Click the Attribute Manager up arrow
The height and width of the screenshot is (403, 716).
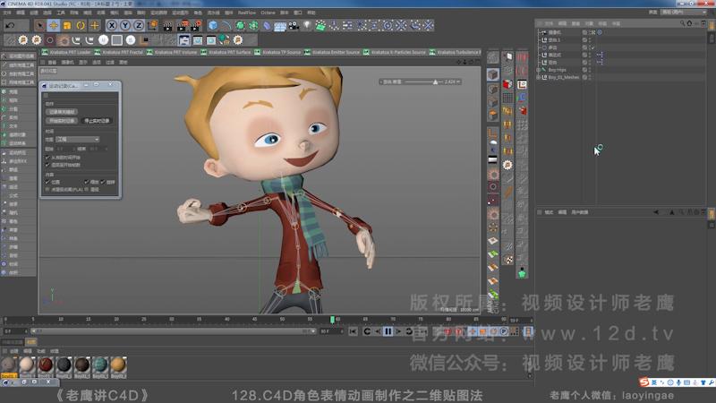point(672,212)
